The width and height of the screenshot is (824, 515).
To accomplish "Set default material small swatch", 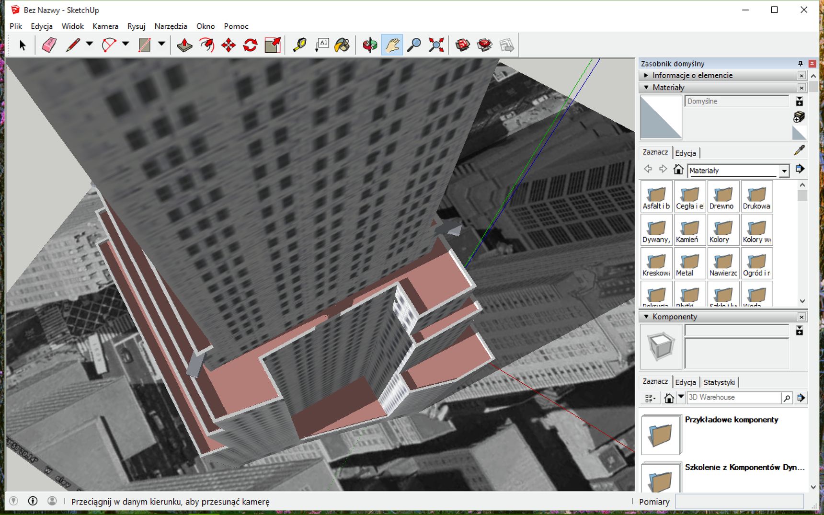I will [x=799, y=133].
